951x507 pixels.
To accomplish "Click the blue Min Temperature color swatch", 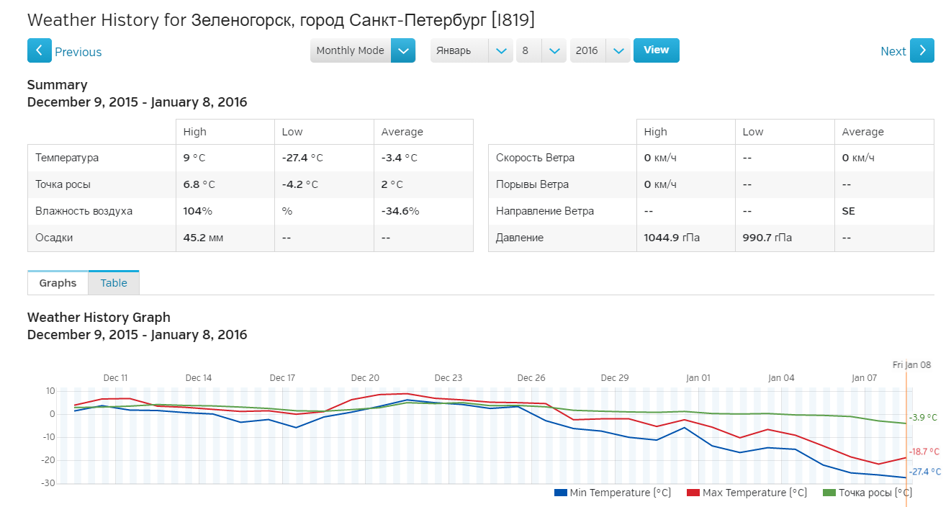I will (x=561, y=493).
